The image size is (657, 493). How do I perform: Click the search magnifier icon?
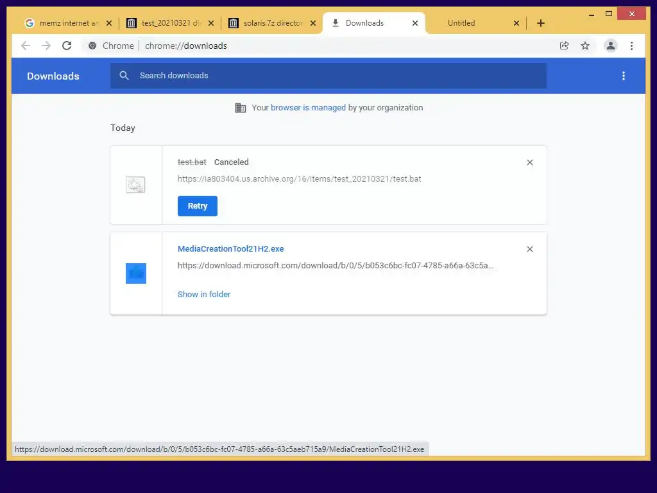124,76
